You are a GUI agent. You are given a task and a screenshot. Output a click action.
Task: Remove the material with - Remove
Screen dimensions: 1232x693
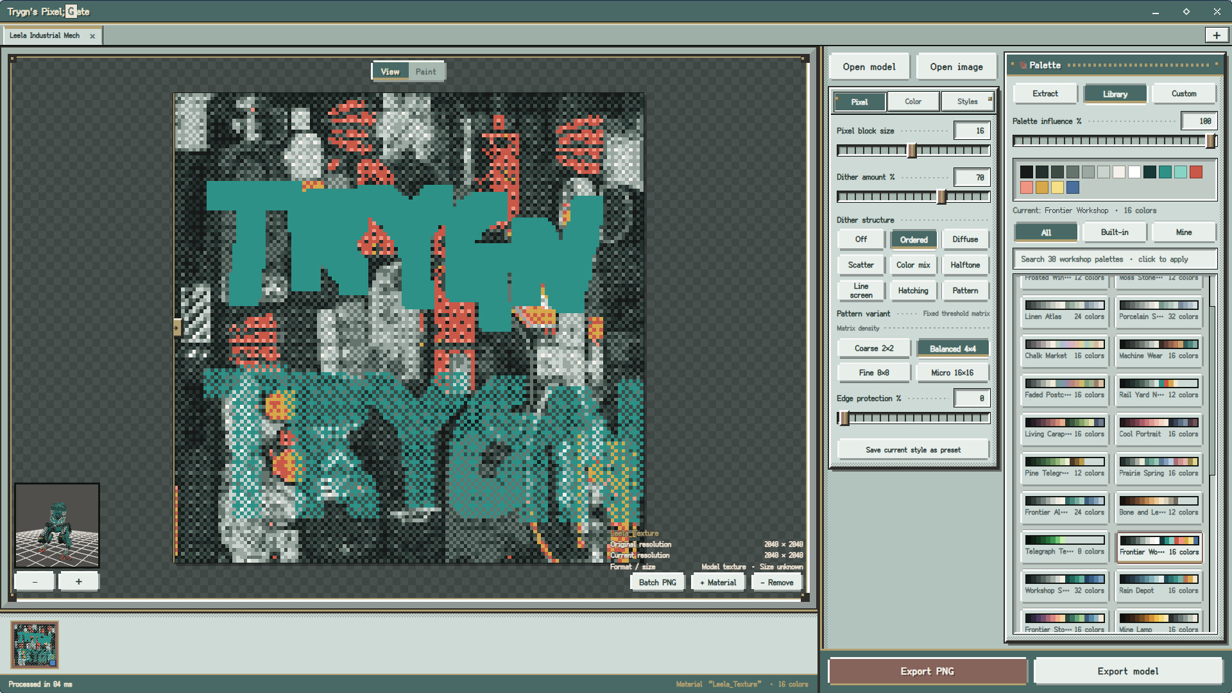click(x=777, y=583)
